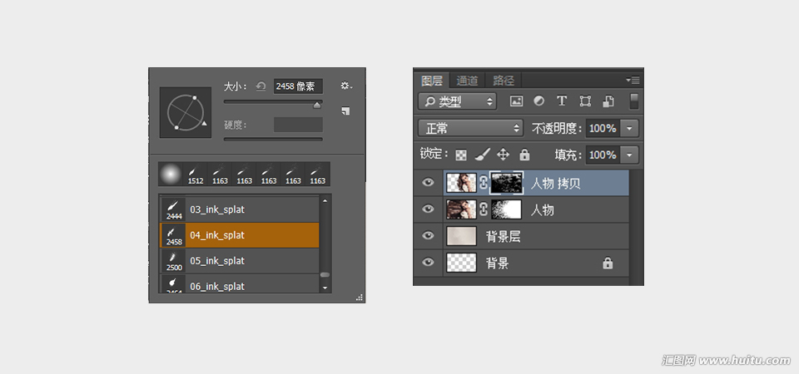Toggle the layer filtering switch

[634, 101]
